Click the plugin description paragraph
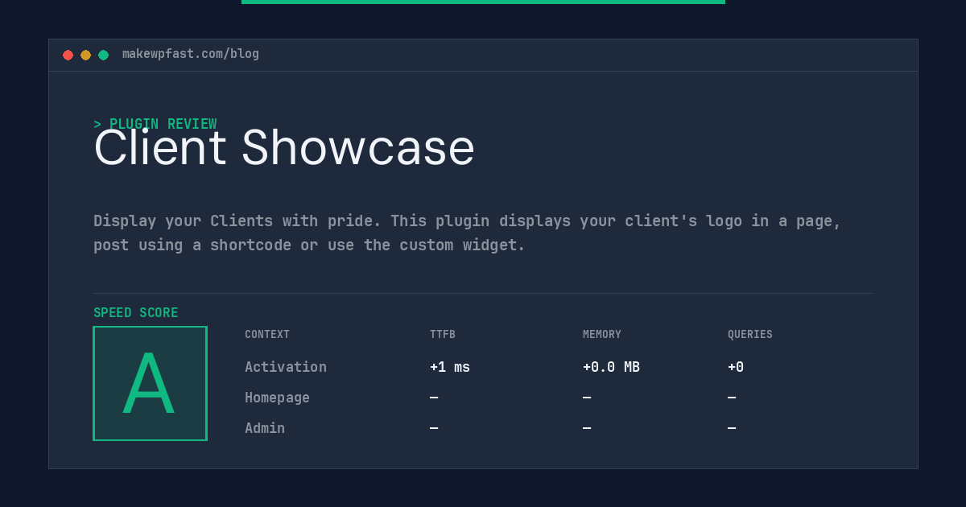 [467, 233]
